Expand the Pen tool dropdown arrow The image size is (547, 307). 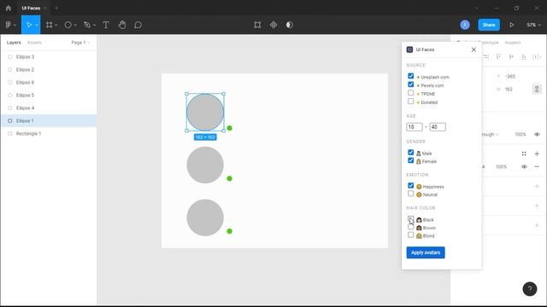pos(94,25)
